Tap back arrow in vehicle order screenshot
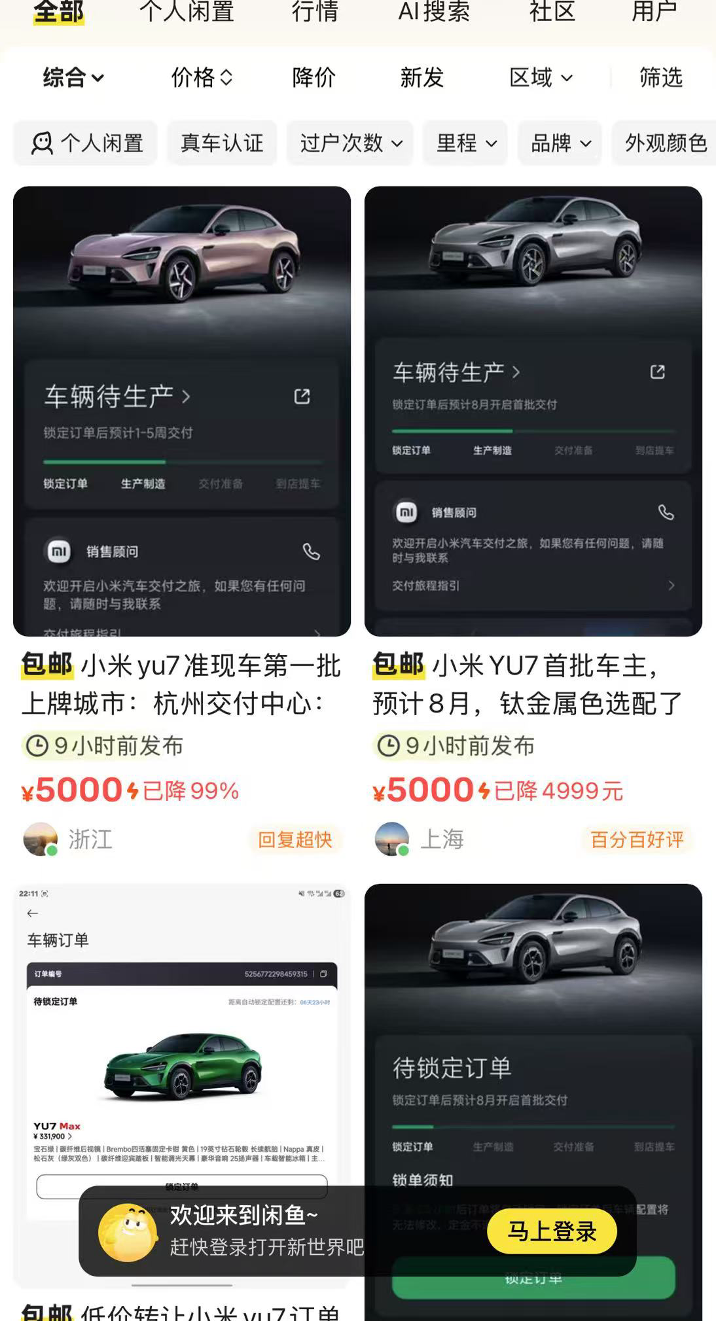The height and width of the screenshot is (1321, 716). point(33,913)
